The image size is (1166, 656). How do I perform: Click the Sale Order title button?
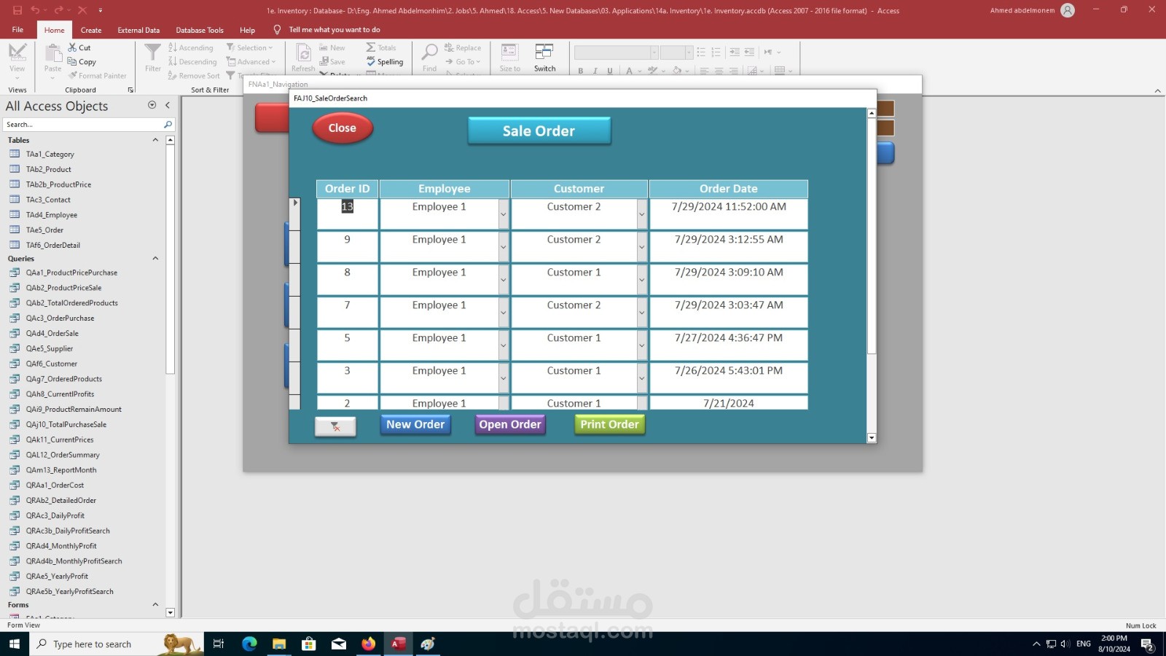tap(539, 131)
